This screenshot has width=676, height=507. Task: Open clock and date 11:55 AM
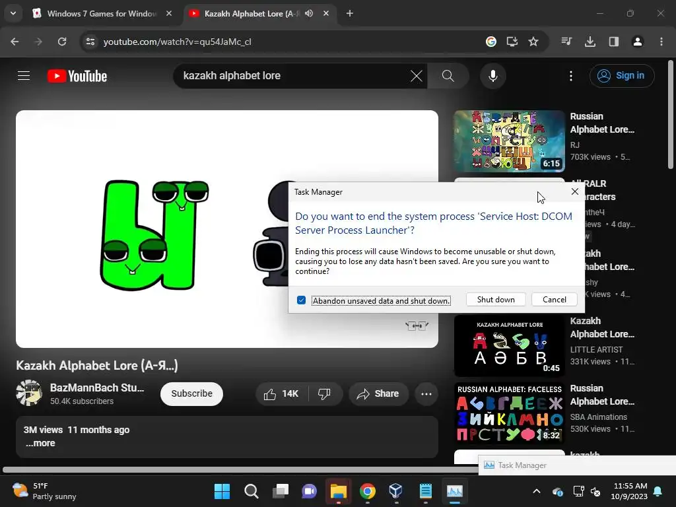coord(629,491)
